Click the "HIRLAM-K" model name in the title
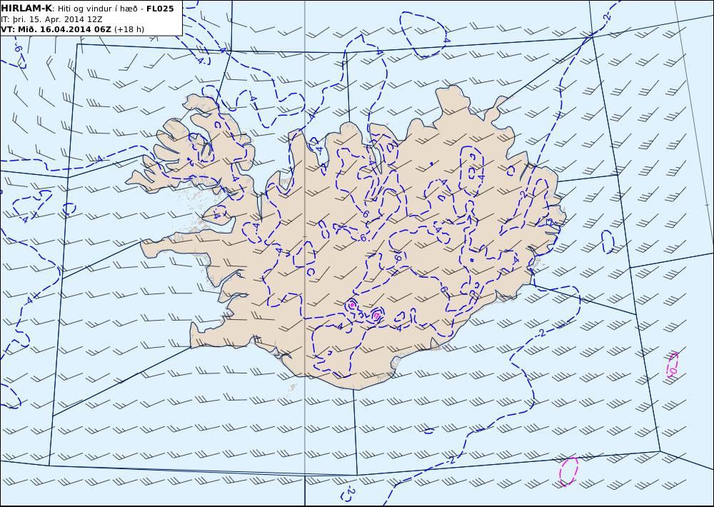 26,8
